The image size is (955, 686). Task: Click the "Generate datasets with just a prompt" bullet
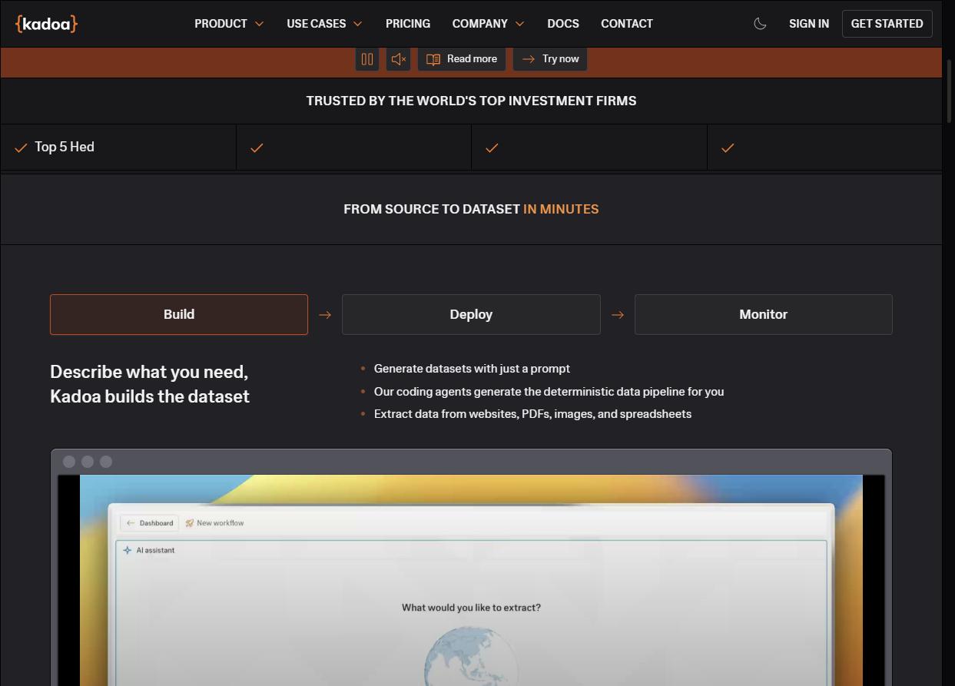472,369
